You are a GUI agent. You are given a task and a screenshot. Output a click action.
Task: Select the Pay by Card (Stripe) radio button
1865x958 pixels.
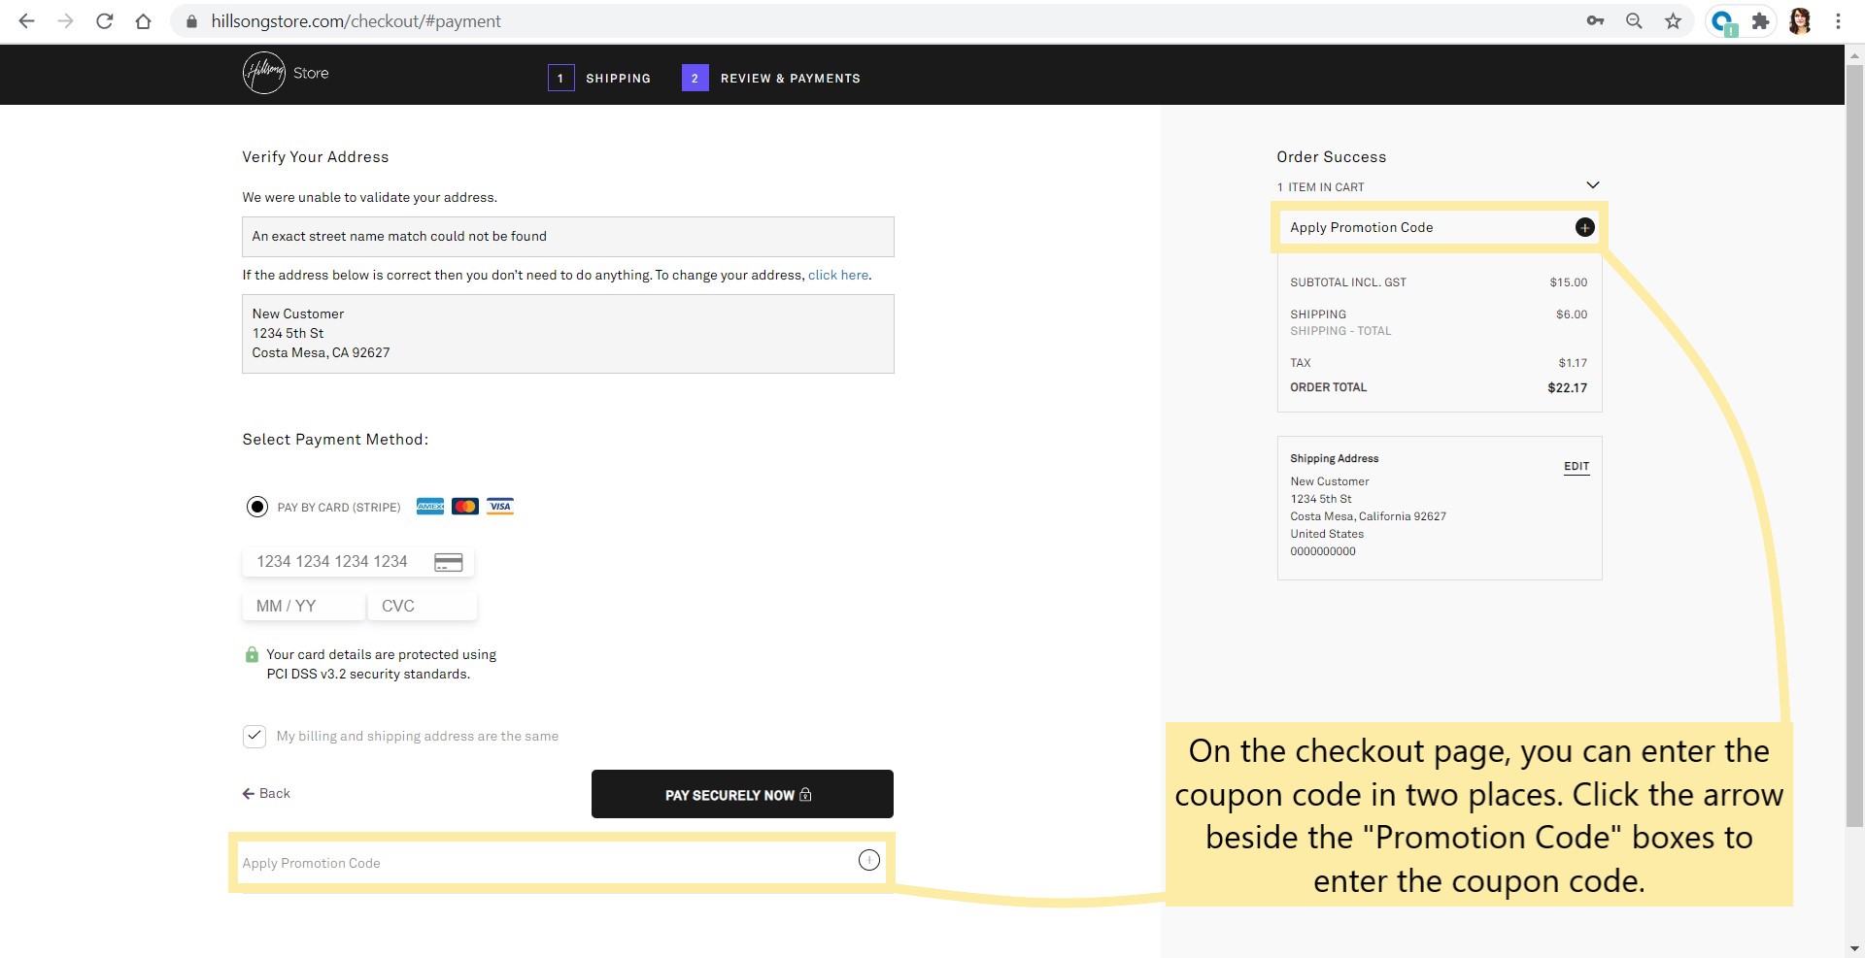pyautogui.click(x=256, y=506)
